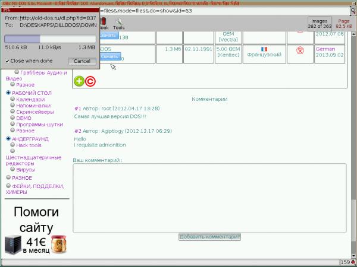Collapse the РАБОЧИЙ СТОЛ category
357x267 pixels.
8,93
